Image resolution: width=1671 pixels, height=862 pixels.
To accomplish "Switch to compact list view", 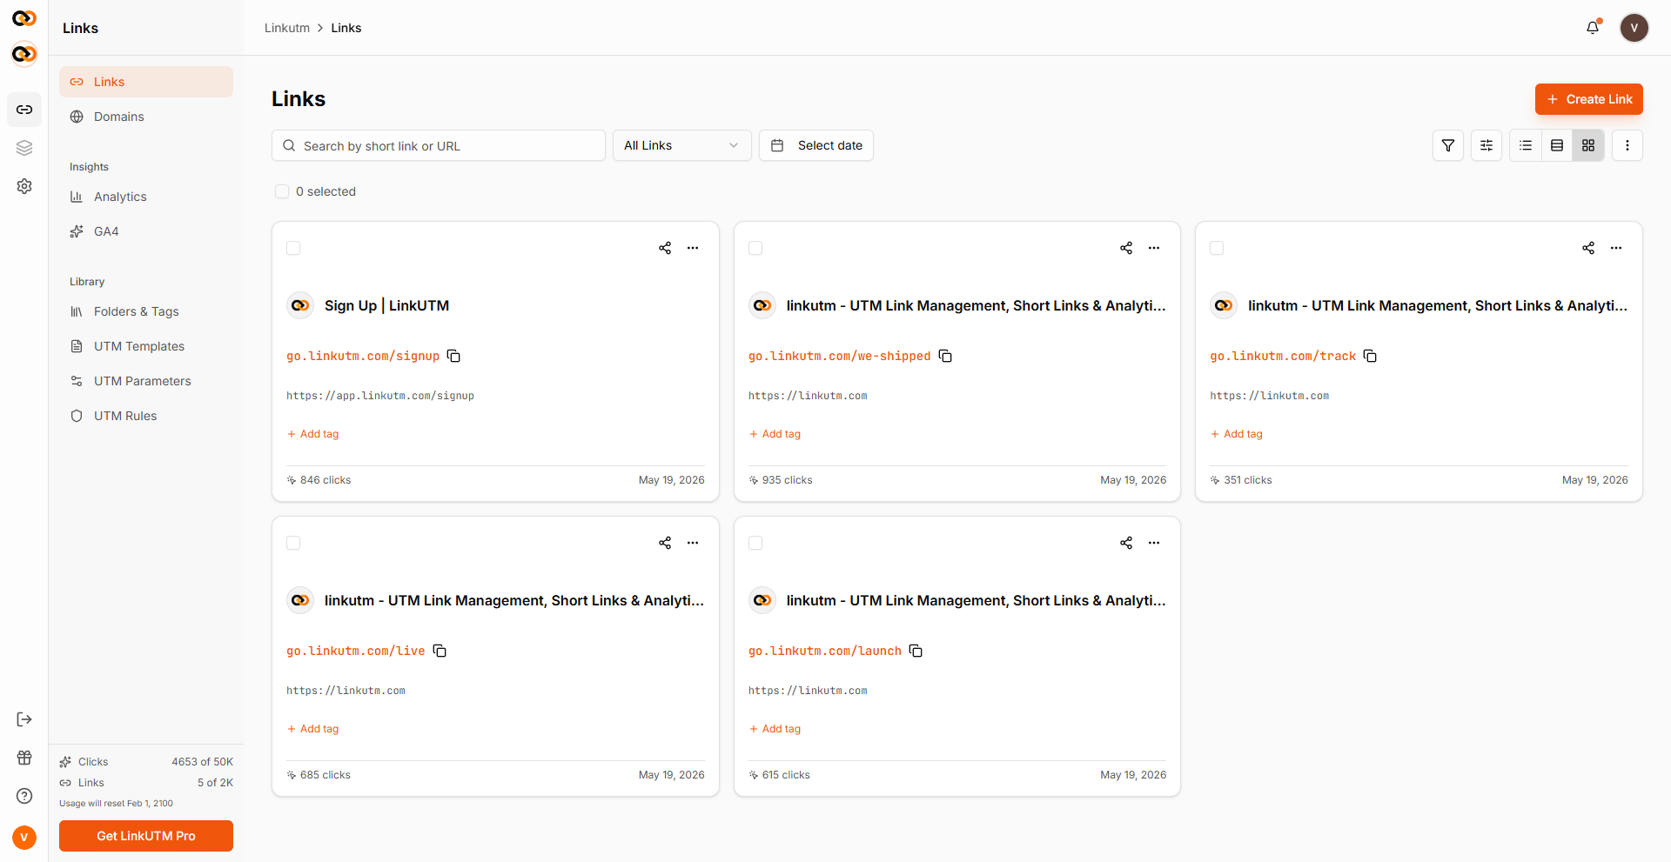I will (1526, 145).
